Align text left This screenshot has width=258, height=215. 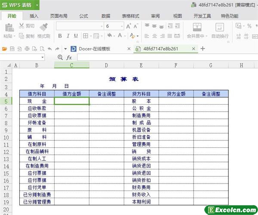pyautogui.click(x=147, y=36)
